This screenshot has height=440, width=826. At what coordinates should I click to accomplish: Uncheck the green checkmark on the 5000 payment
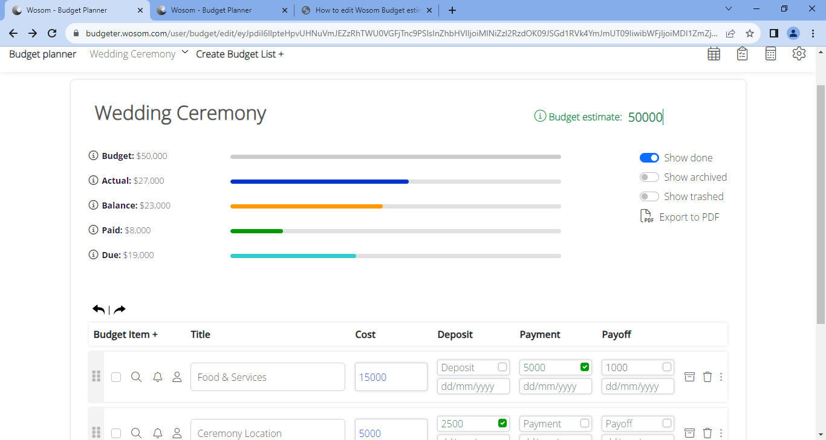pos(584,367)
